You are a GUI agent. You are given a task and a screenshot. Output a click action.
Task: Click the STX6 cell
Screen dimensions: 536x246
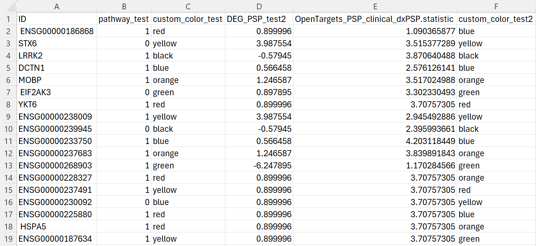(56, 43)
